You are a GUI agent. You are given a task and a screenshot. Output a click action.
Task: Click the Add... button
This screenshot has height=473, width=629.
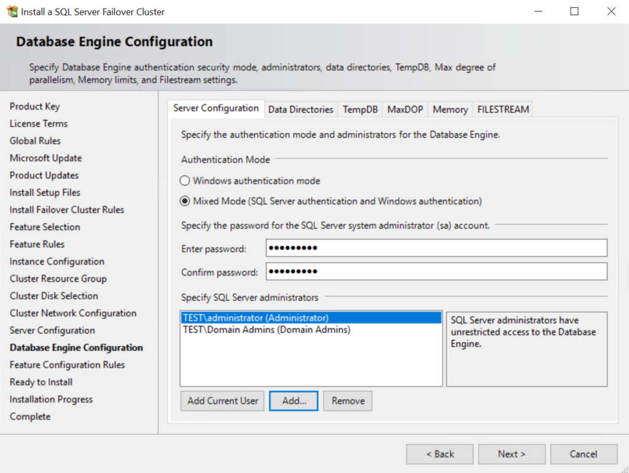pos(293,401)
